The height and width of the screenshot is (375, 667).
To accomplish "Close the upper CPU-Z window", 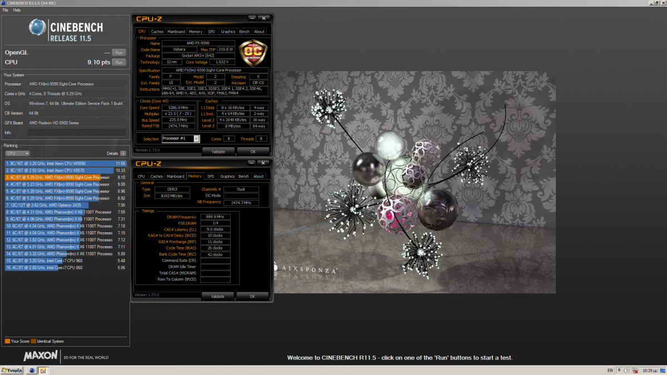I will pyautogui.click(x=264, y=18).
